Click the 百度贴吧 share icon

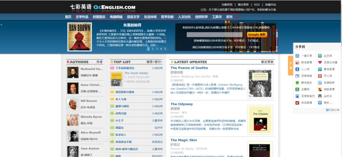[320, 83]
